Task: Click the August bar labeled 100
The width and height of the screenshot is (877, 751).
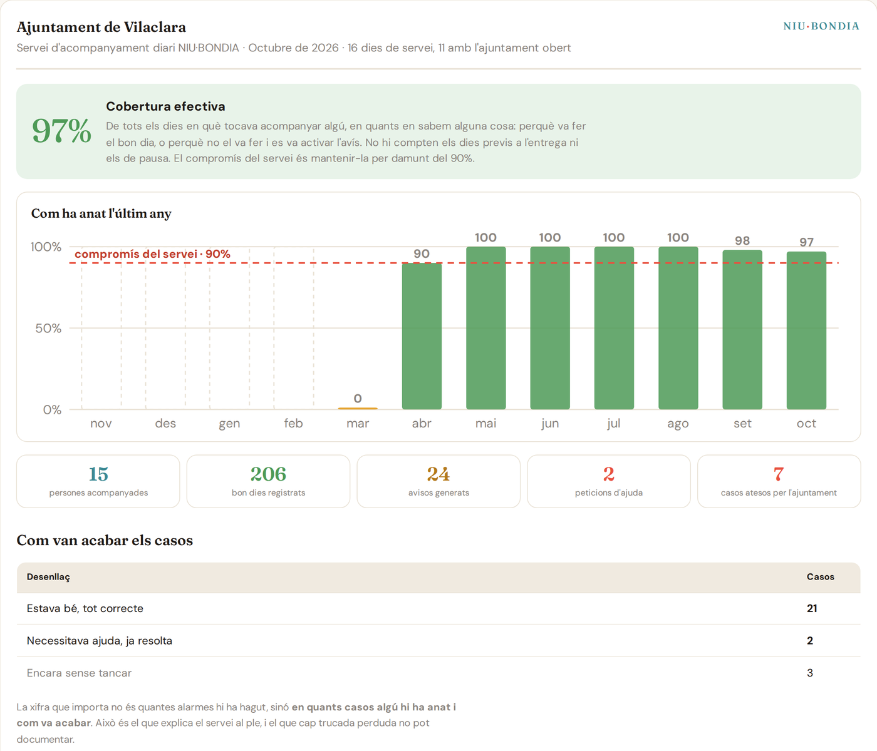Action: [x=678, y=328]
